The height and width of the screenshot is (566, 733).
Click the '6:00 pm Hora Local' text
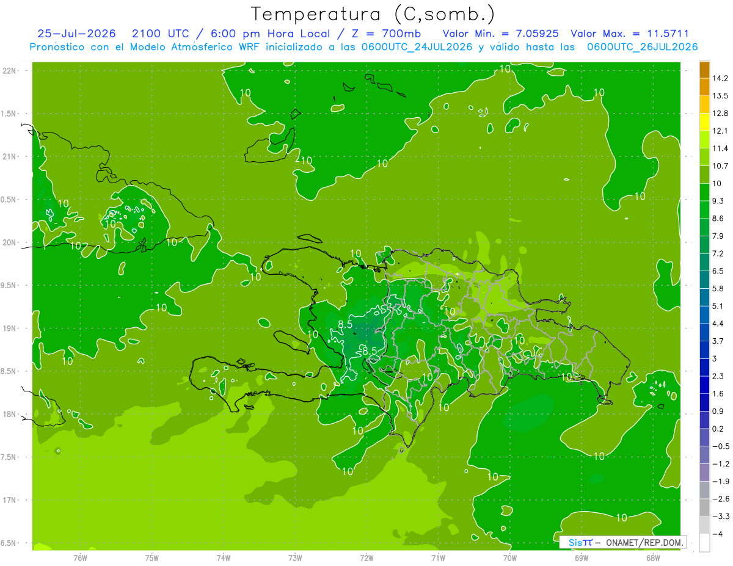269,34
